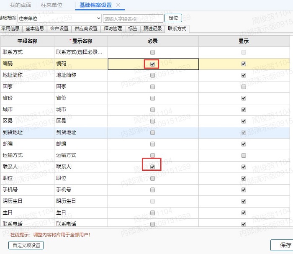Screen dimensions: 293x254
Task: Uncheck 显示 for 地址简称 row
Action: coord(244,75)
